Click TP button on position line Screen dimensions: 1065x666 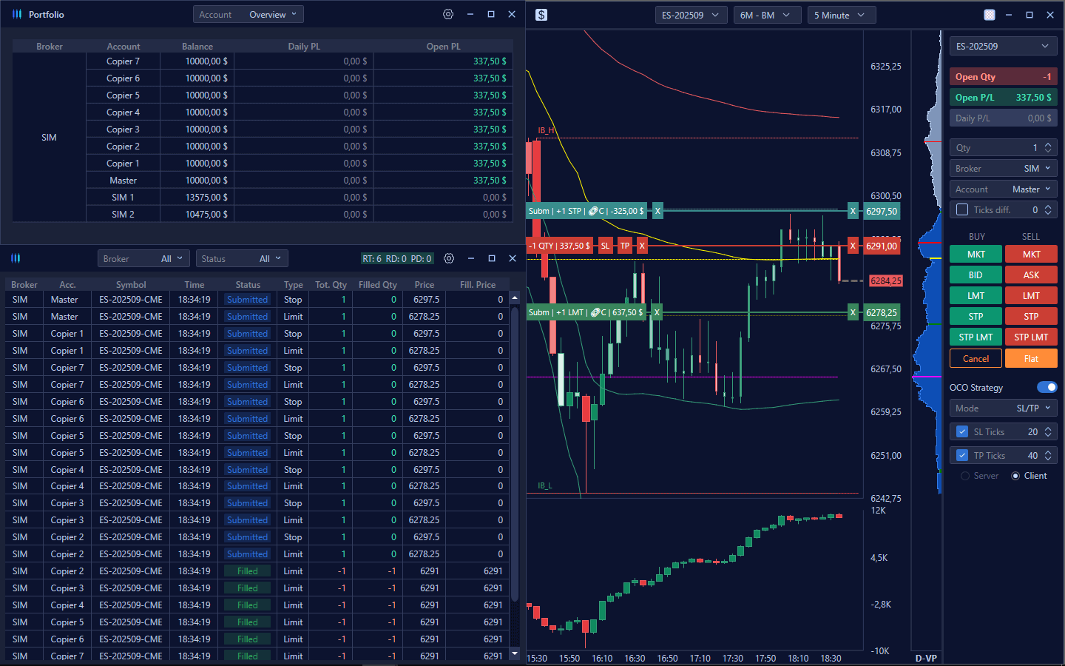click(x=625, y=246)
